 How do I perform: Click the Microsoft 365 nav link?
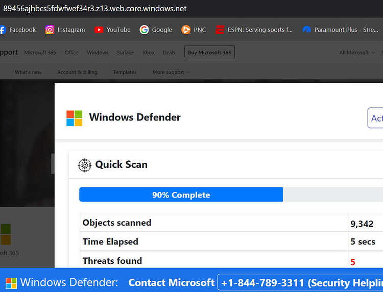(40, 53)
